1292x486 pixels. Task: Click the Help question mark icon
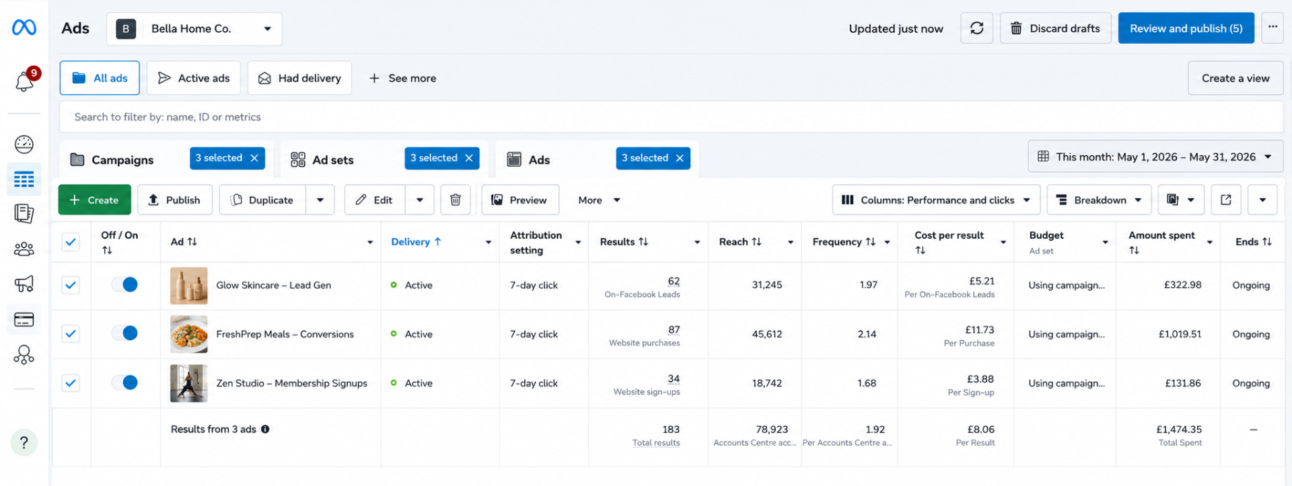click(24, 442)
